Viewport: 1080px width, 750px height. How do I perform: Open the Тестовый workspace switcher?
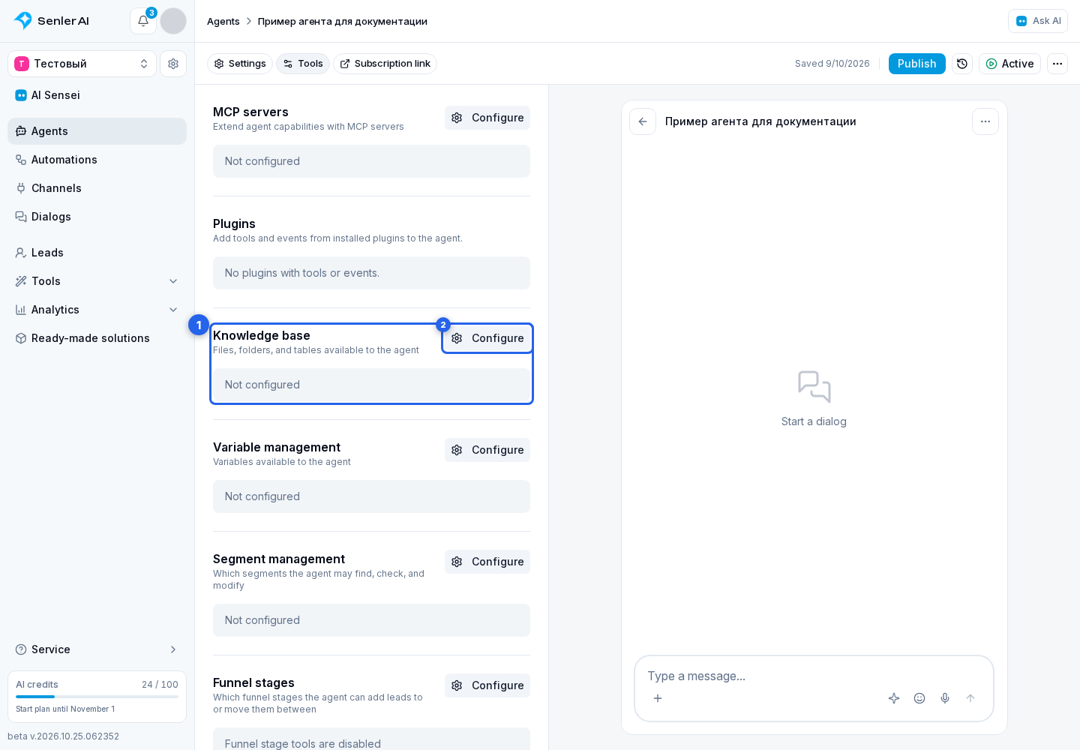point(82,64)
